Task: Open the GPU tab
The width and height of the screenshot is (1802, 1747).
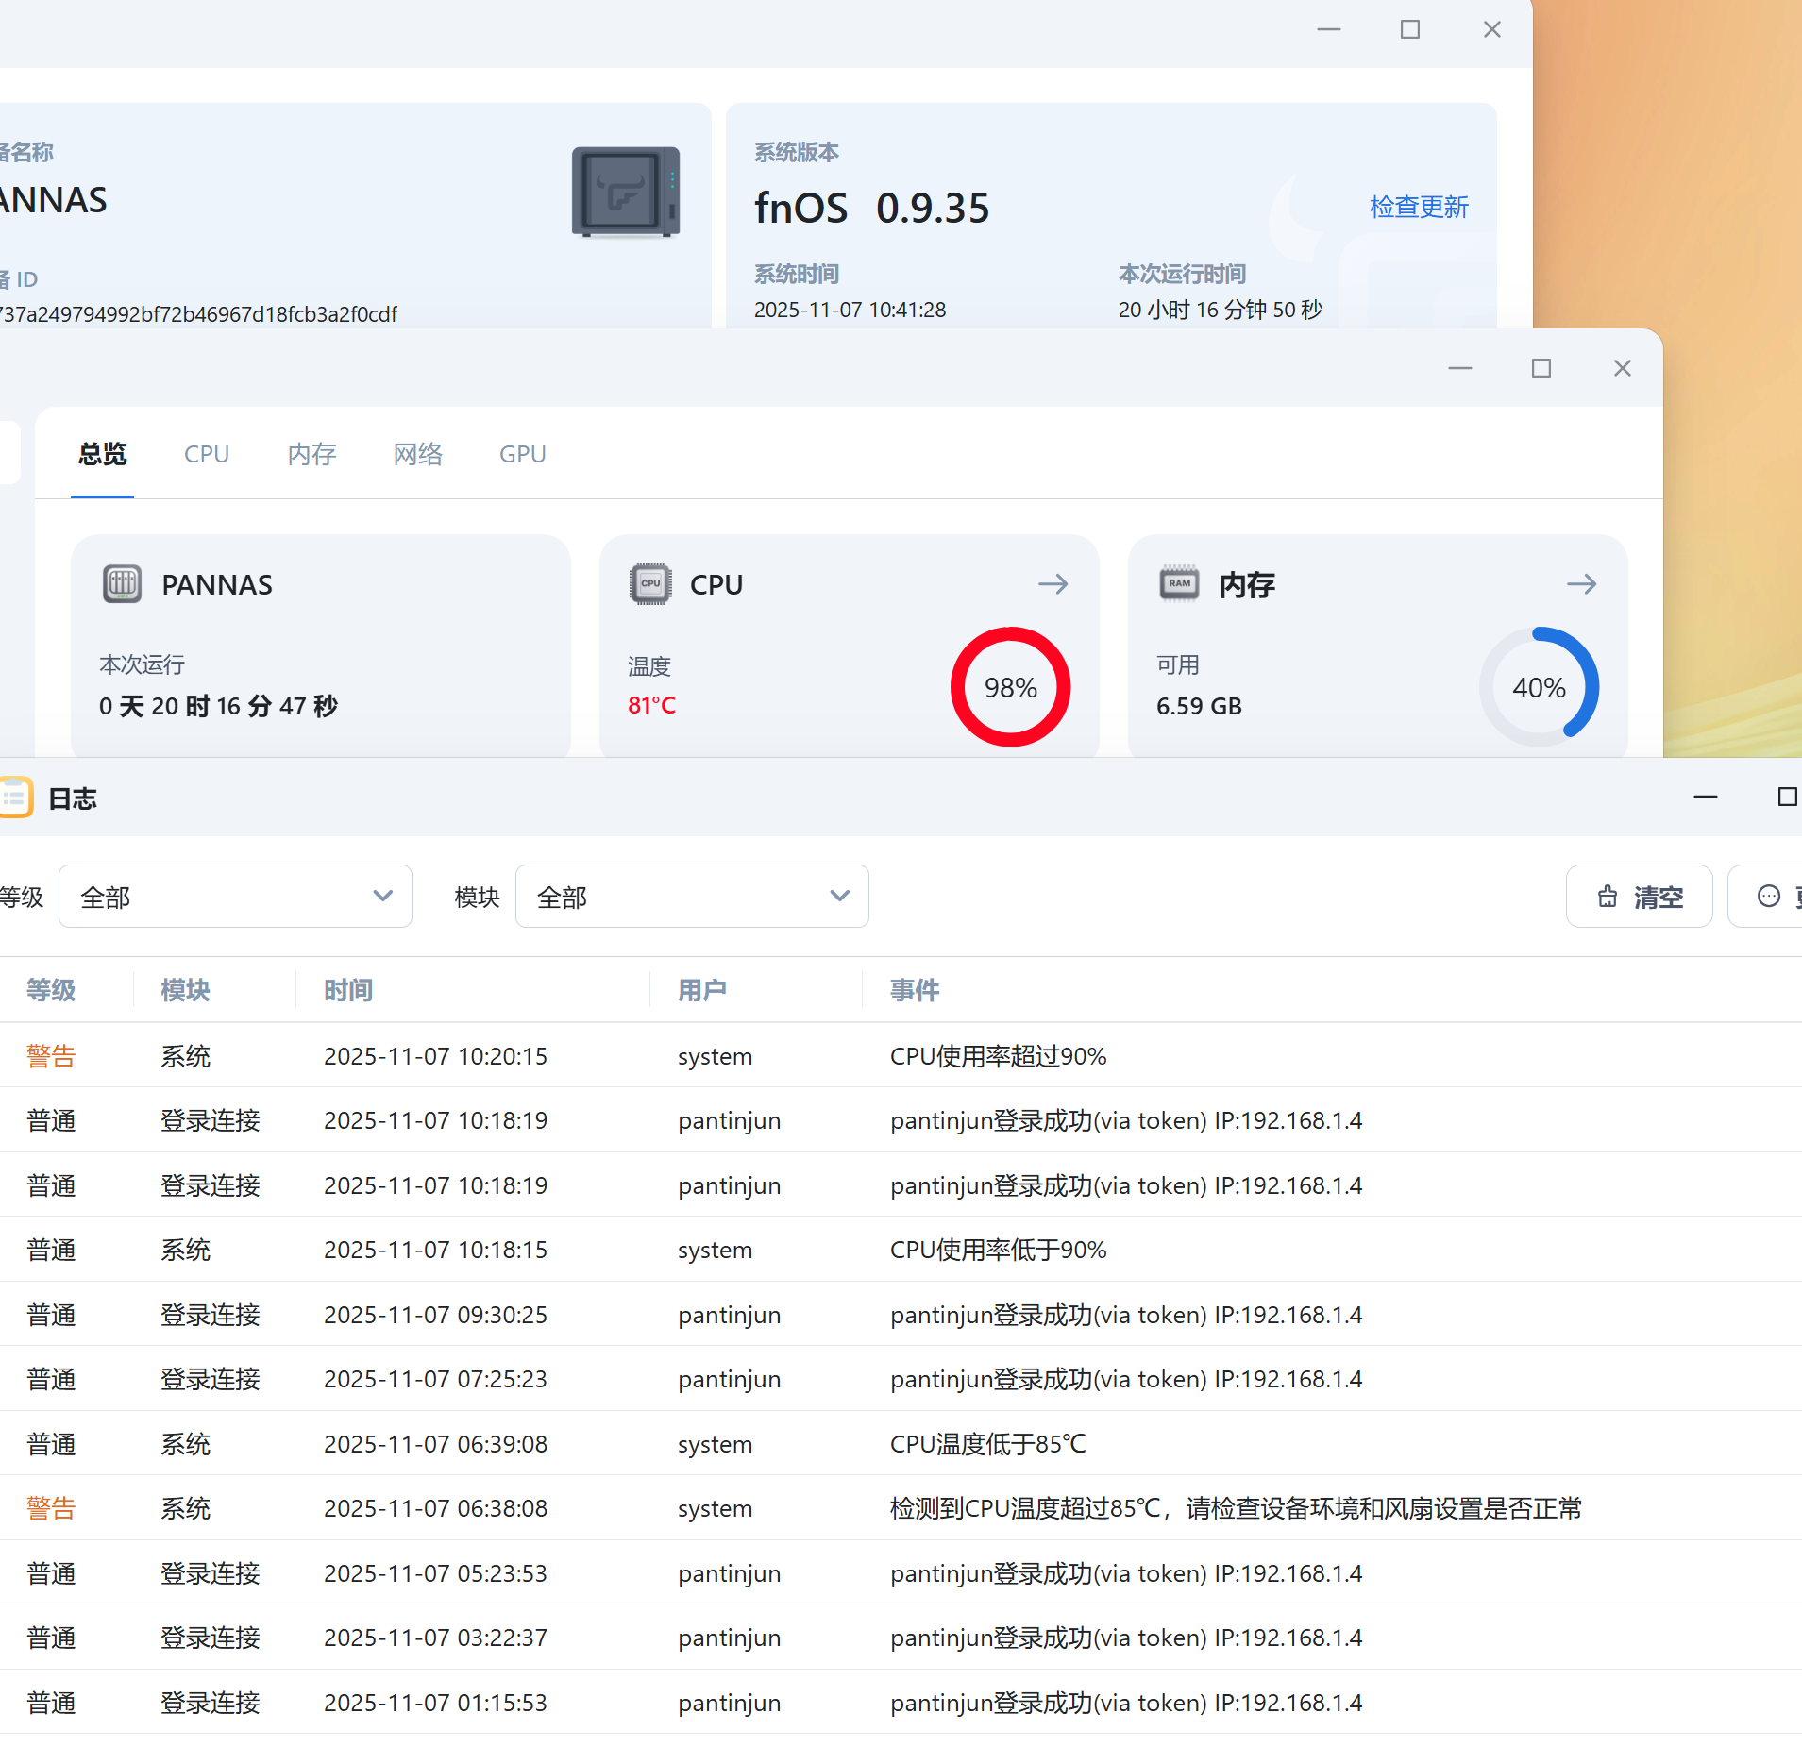Action: [x=522, y=454]
